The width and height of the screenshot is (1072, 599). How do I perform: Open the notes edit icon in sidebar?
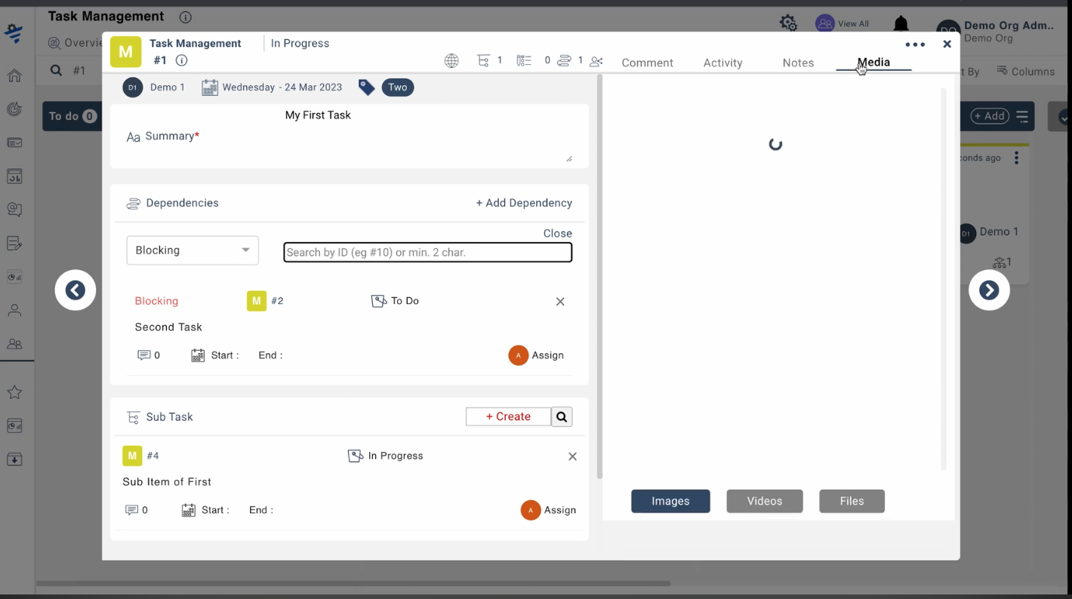[14, 243]
